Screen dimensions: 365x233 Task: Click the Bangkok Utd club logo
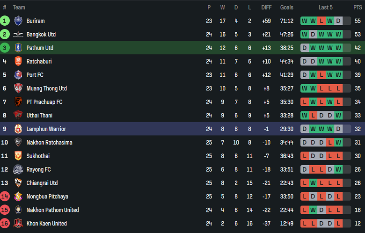click(18, 34)
